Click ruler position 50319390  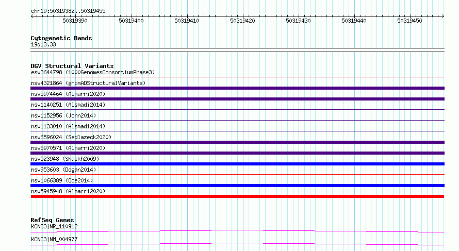(x=75, y=21)
